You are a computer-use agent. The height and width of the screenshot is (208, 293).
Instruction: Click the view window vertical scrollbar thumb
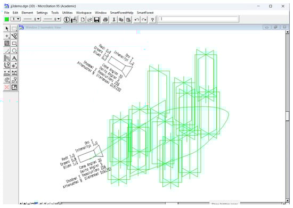tap(287, 116)
